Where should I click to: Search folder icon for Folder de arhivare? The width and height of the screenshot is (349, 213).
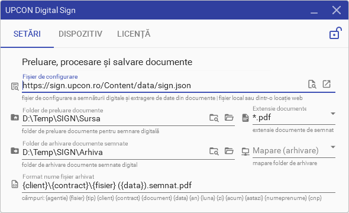(214, 151)
